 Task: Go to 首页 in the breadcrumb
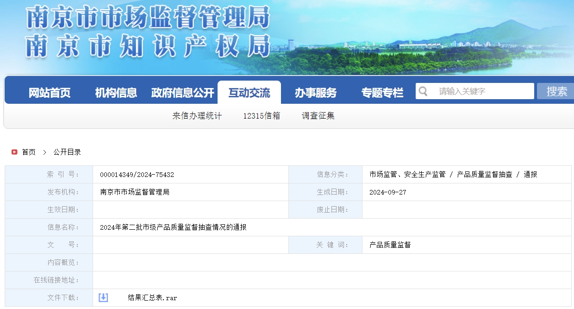(29, 152)
